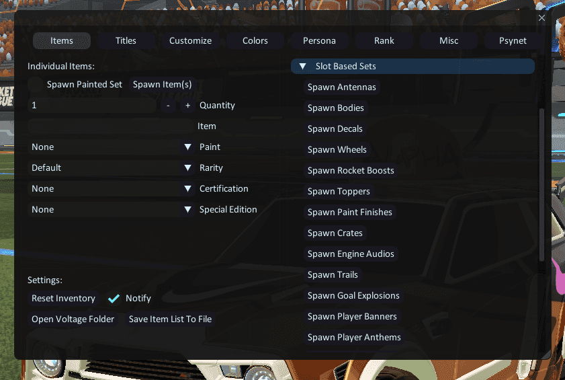Click Spawn Goal Explosions button
This screenshot has height=380, width=565.
(x=353, y=296)
